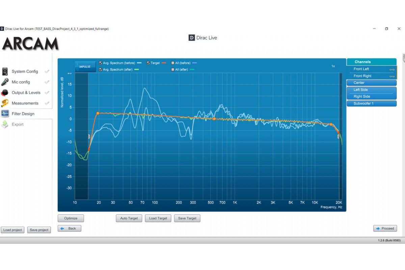Click the Output & Levels checkmark
405x270 pixels.
pyautogui.click(x=47, y=92)
